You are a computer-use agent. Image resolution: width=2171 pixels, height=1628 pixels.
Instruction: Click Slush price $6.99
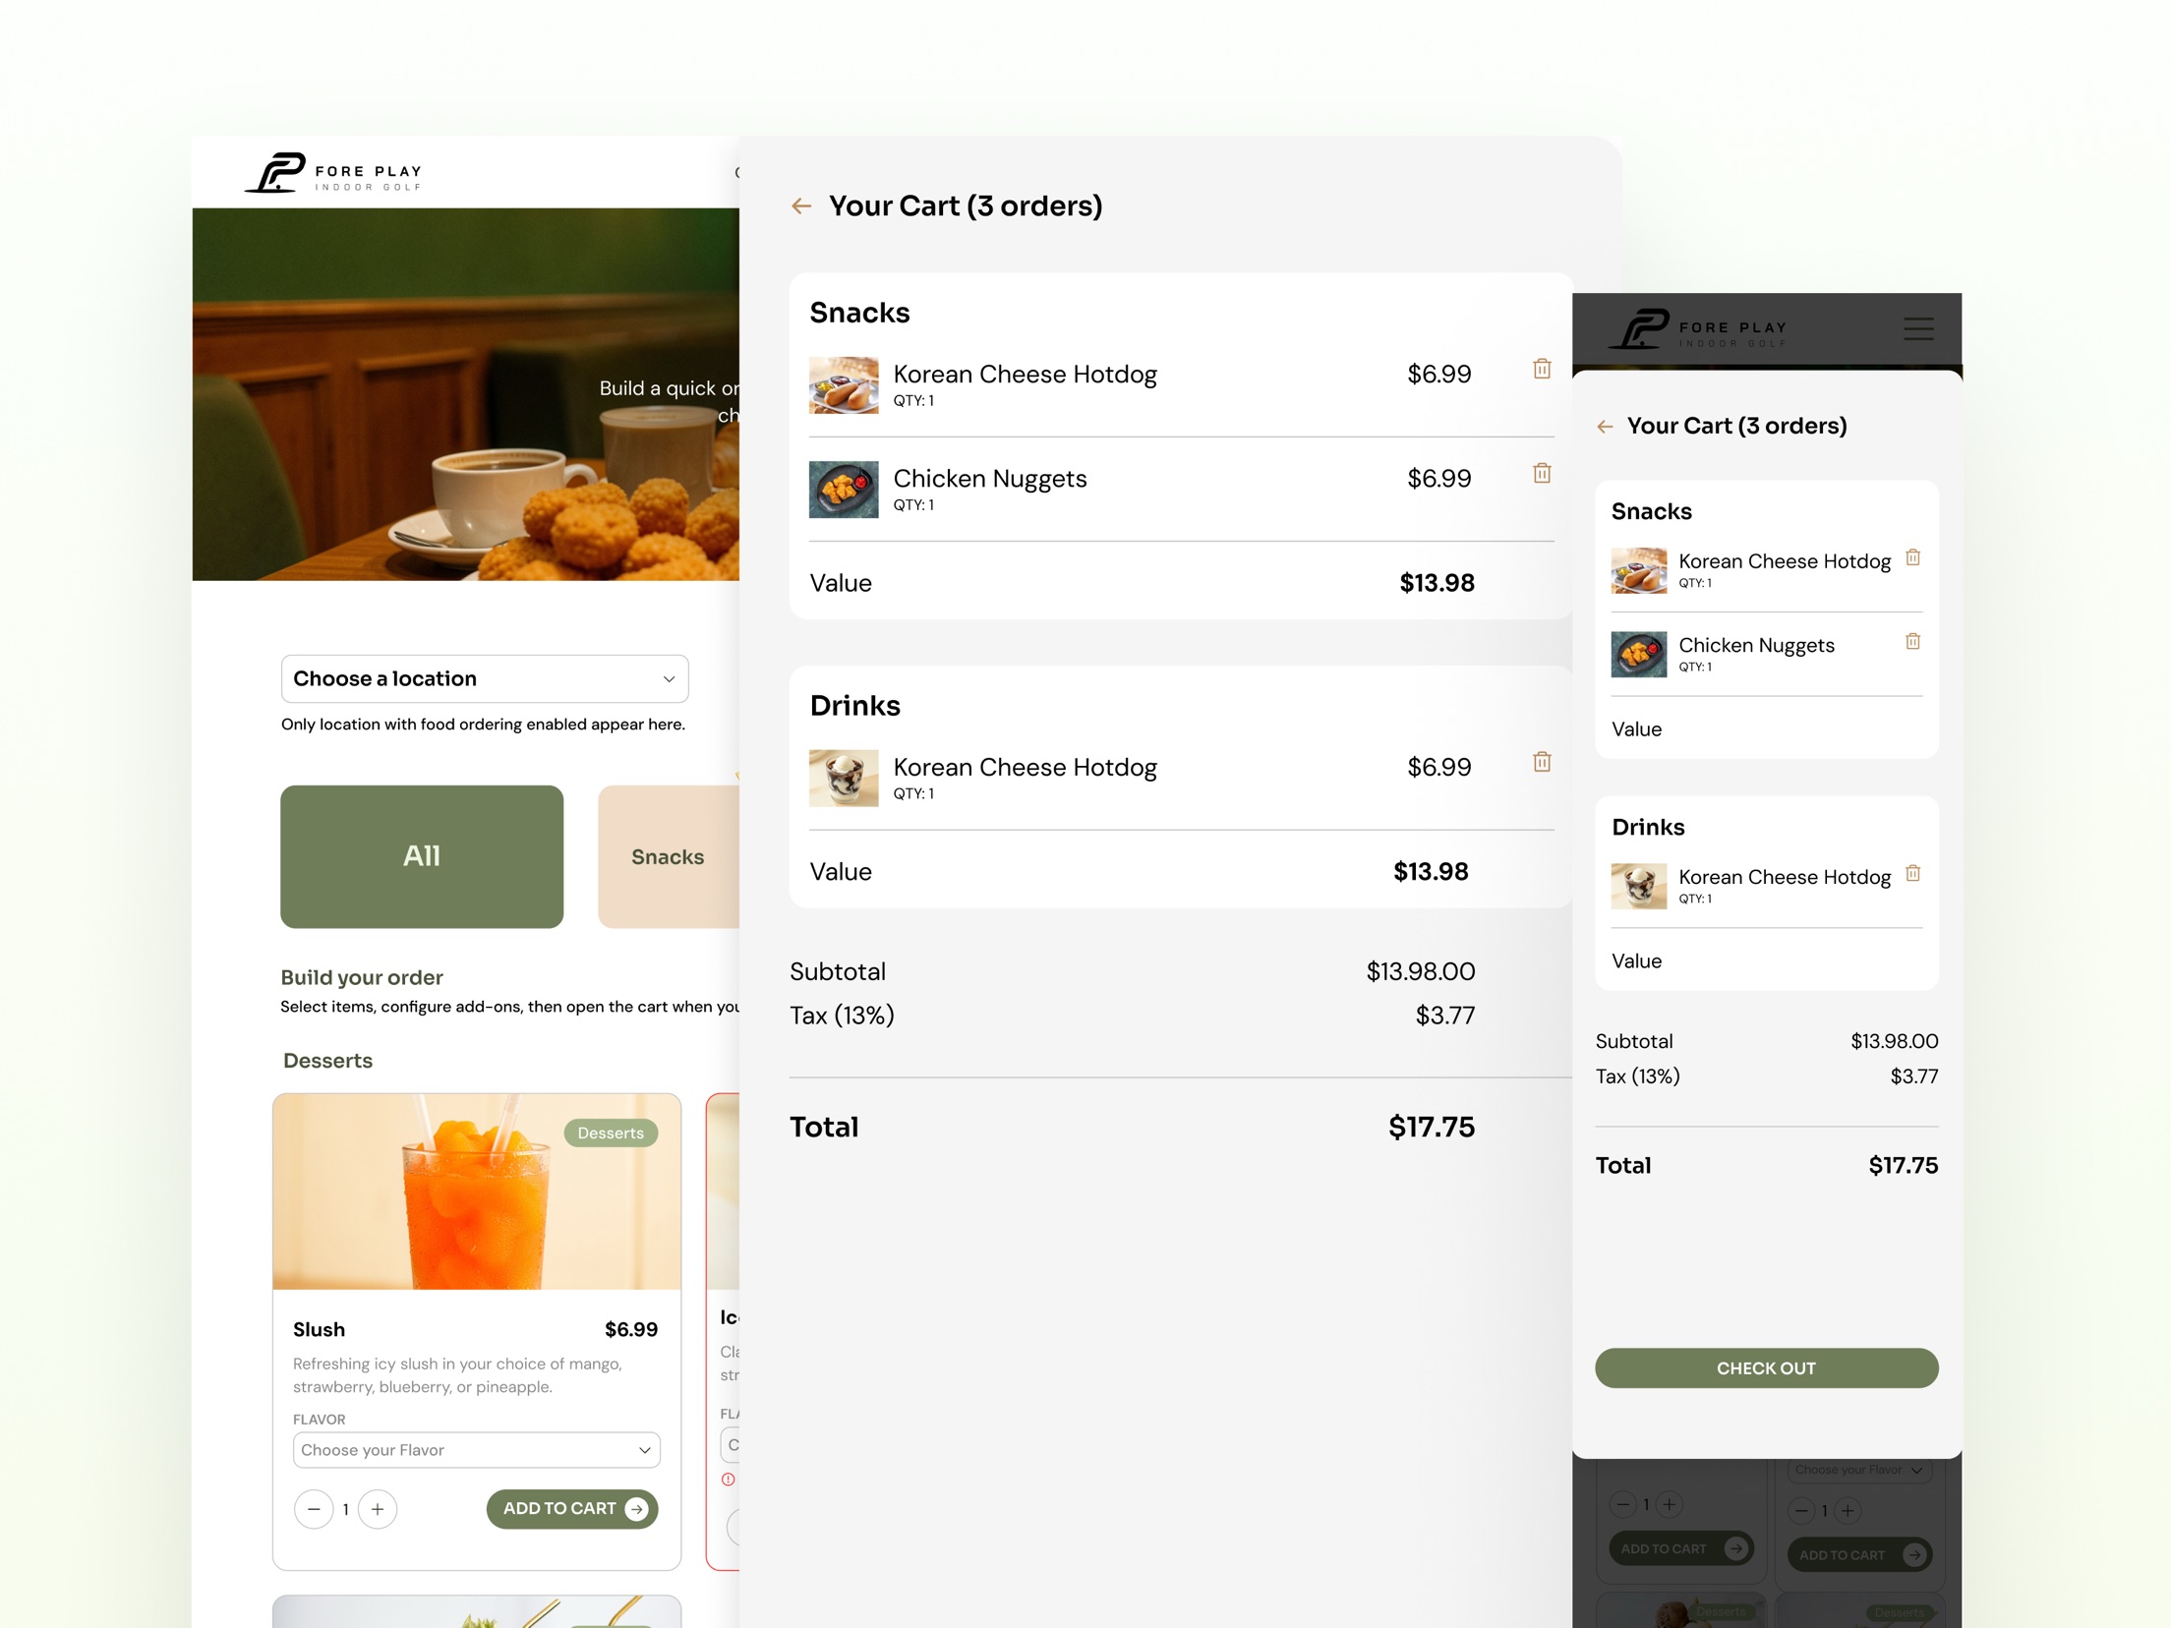(x=631, y=1329)
